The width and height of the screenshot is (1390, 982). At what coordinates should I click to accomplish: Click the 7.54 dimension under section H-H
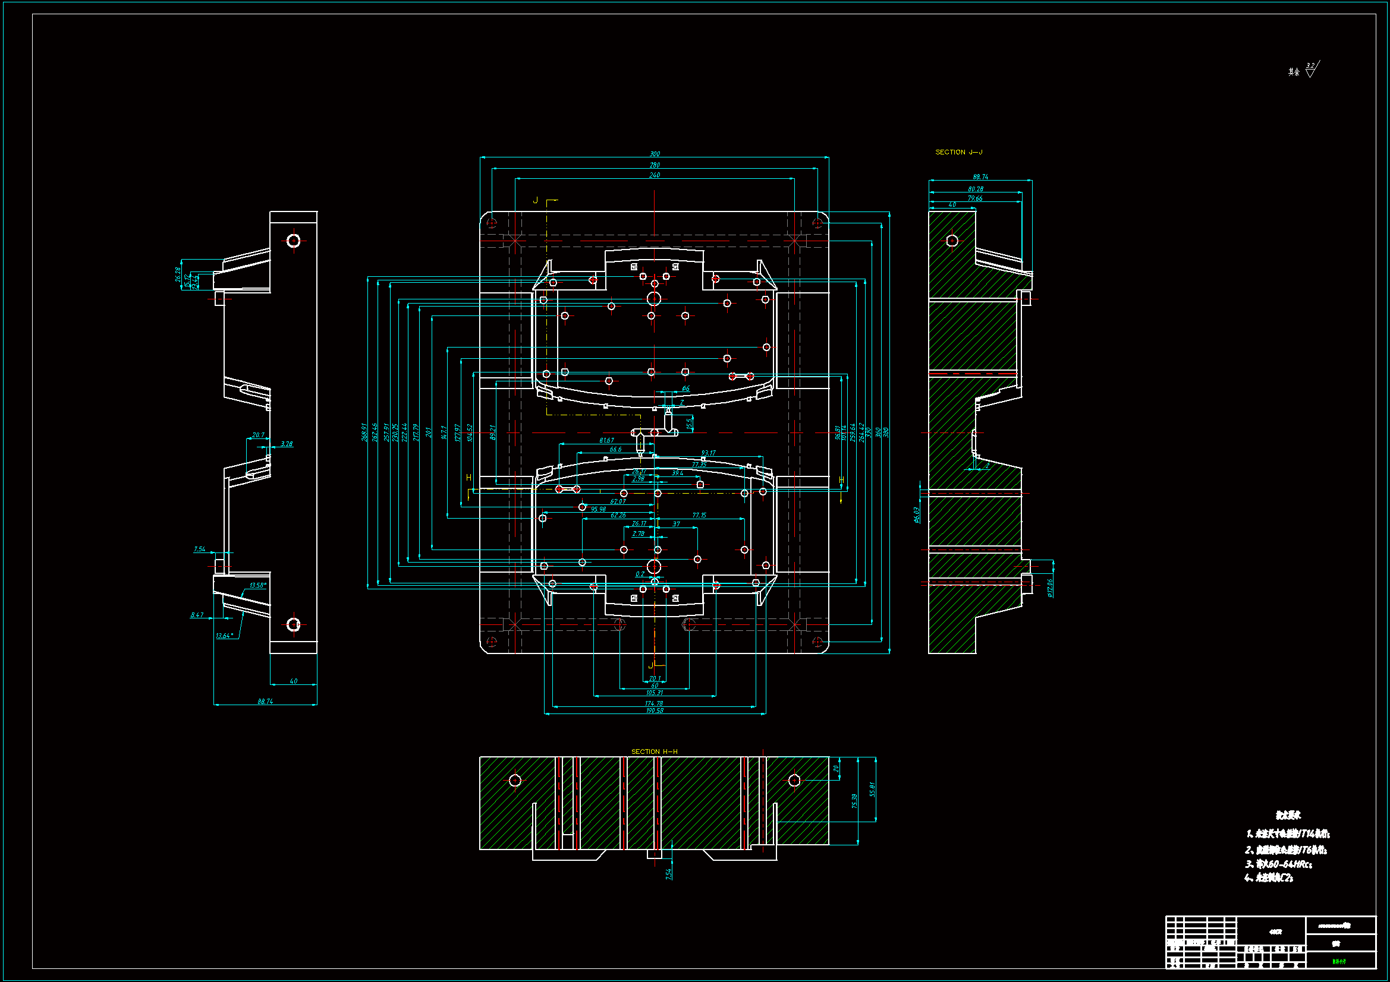pos(668,874)
